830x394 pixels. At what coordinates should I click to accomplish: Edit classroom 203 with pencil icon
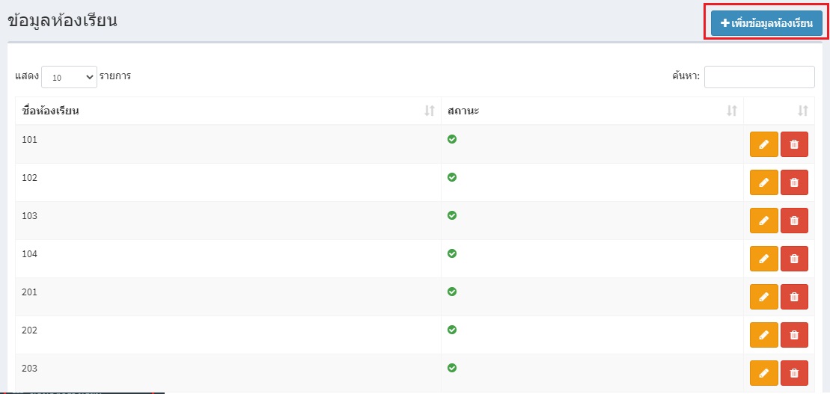tap(764, 373)
